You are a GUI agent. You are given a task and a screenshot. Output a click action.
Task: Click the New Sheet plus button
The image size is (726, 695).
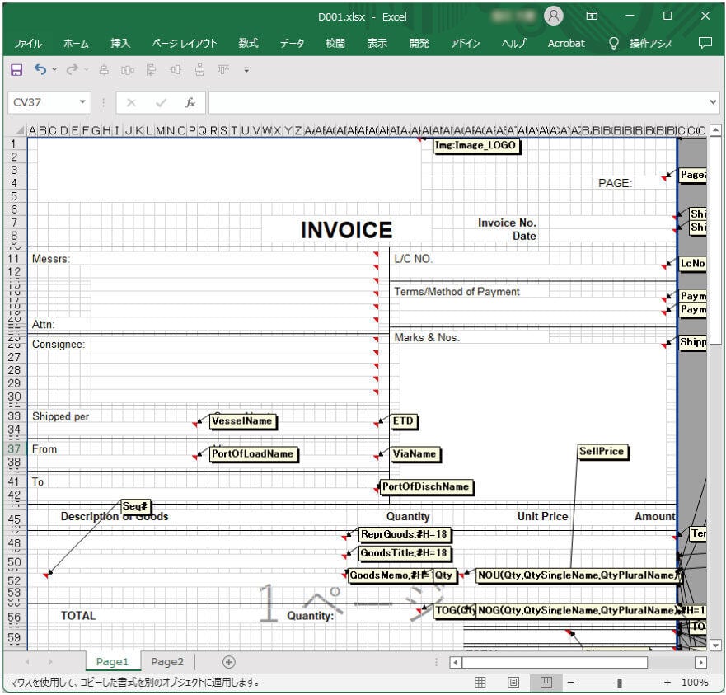tap(229, 662)
